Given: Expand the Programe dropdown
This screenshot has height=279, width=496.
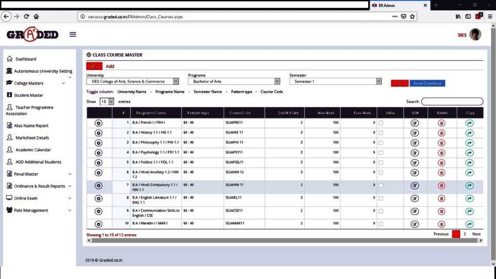Looking at the screenshot, I should (234, 82).
